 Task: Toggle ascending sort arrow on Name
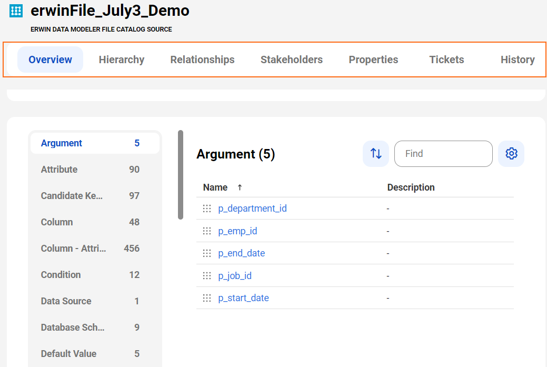(x=240, y=187)
